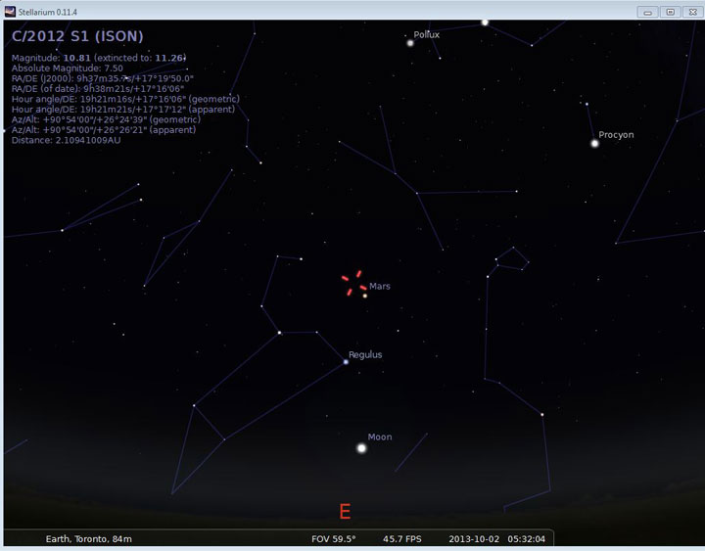Viewport: 705px width, 551px height.
Task: Click the time 05:32:04 in status bar
Action: pyautogui.click(x=528, y=538)
